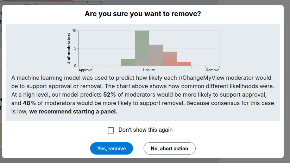Click the "# of moderators" y-axis title

click(69, 48)
